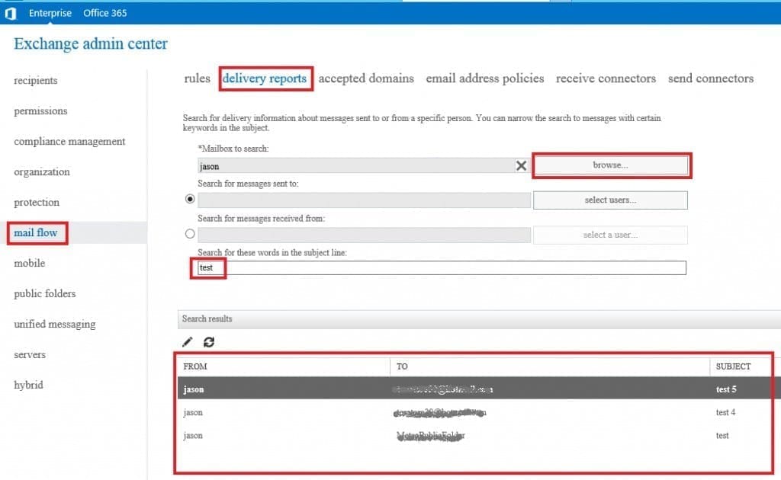The height and width of the screenshot is (480, 781).
Task: Open receive connectors tab
Action: 606,78
